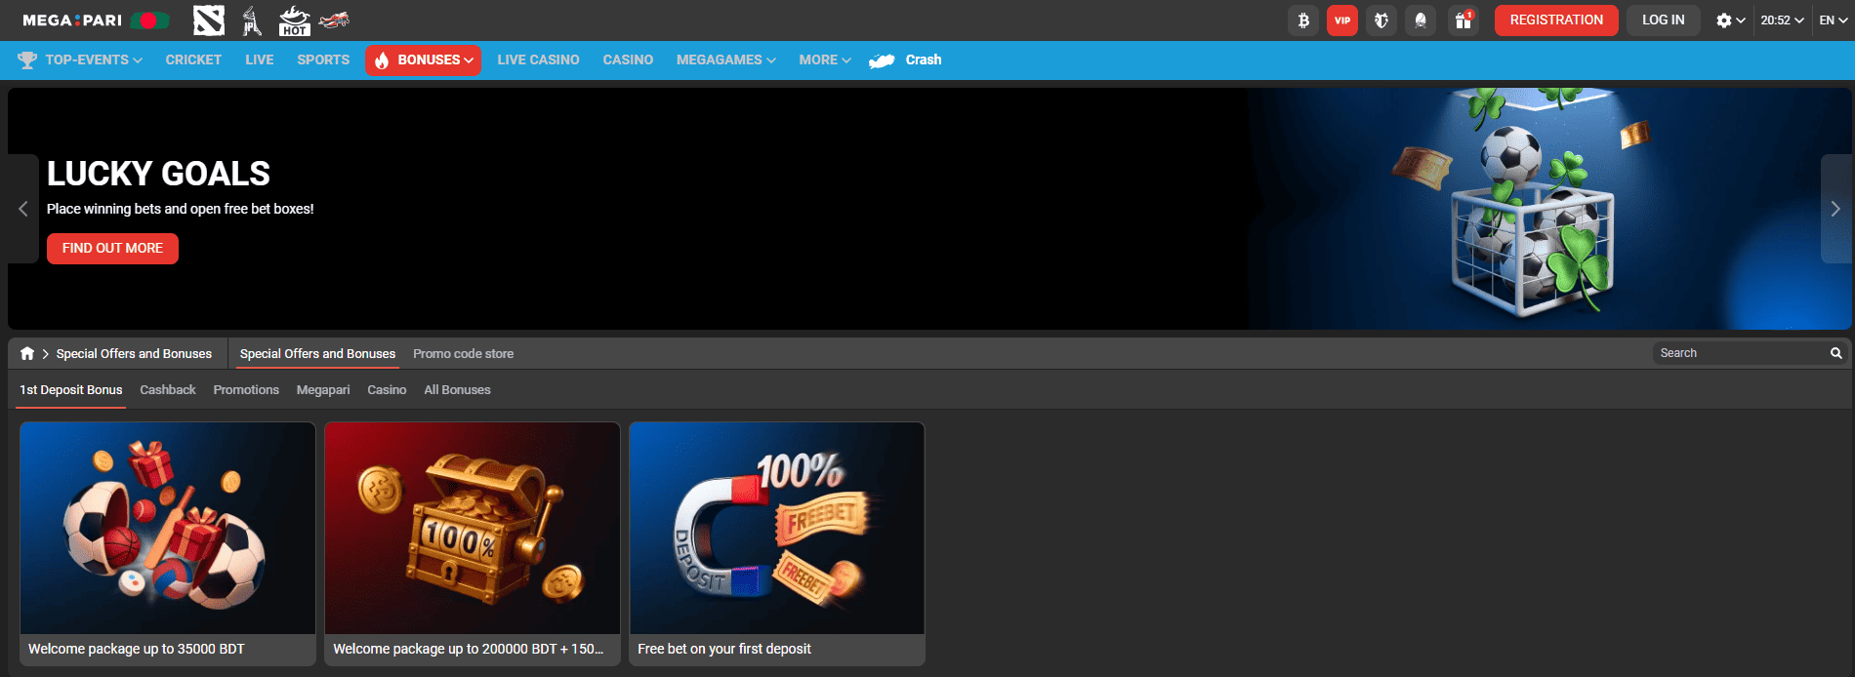Click the FIND OUT MORE button
Screen dimensions: 1855x677
[112, 249]
